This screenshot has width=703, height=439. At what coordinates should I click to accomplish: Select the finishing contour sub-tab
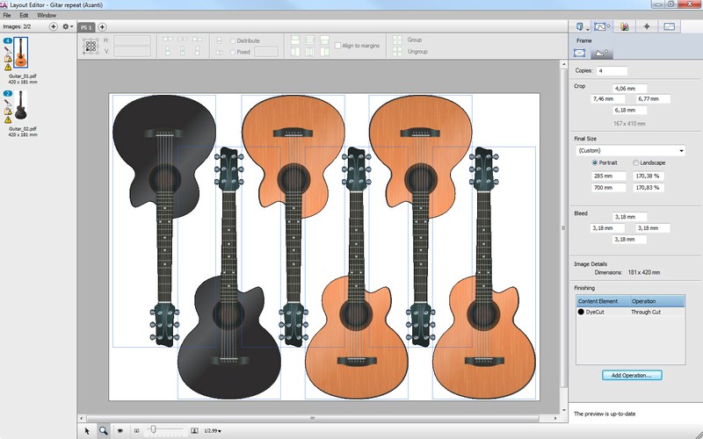[x=601, y=53]
